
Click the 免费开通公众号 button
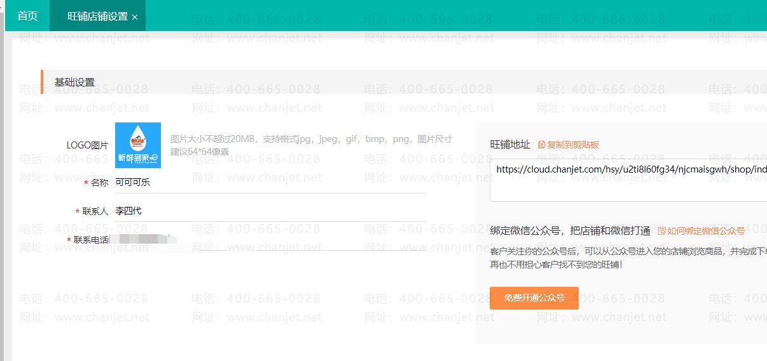[534, 298]
